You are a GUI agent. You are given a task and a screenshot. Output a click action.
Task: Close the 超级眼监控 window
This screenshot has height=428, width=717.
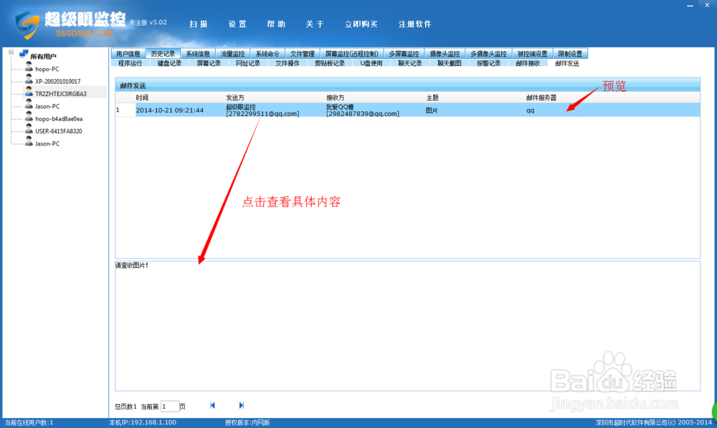coord(707,5)
